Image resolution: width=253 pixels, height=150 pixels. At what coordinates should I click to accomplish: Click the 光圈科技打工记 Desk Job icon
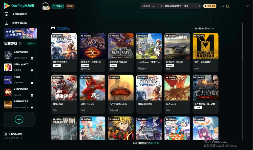pyautogui.click(x=8, y=104)
